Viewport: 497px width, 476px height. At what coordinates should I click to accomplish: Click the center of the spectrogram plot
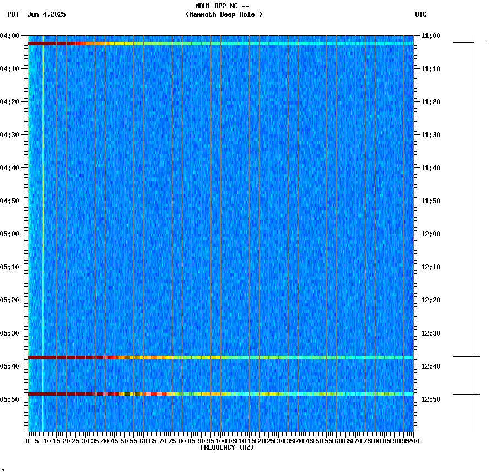220,234
